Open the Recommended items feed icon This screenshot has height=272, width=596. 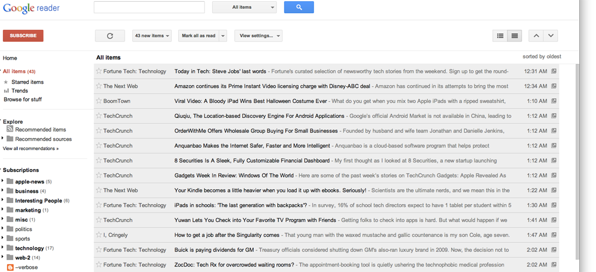[10, 129]
